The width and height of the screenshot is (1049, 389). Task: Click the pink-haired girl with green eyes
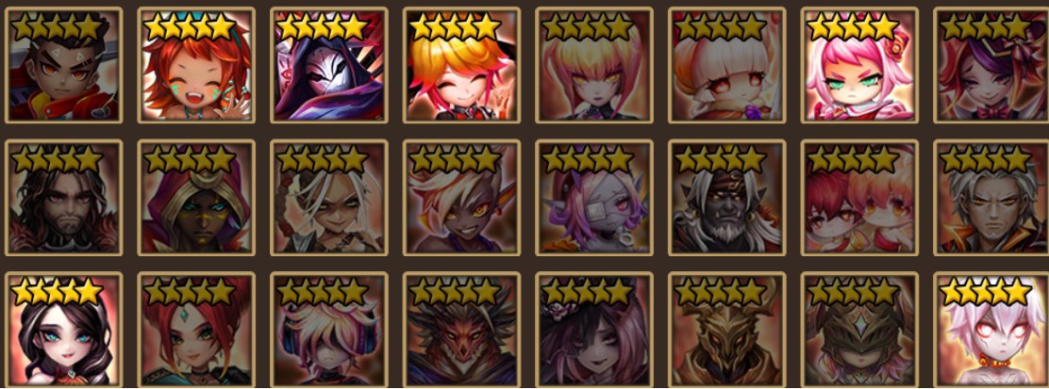pos(859,66)
